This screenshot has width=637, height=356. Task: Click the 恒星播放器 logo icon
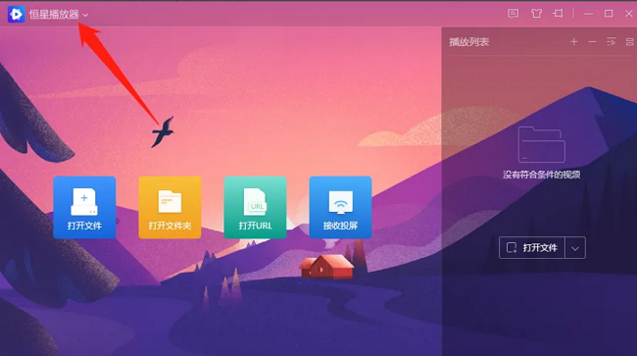coord(17,15)
